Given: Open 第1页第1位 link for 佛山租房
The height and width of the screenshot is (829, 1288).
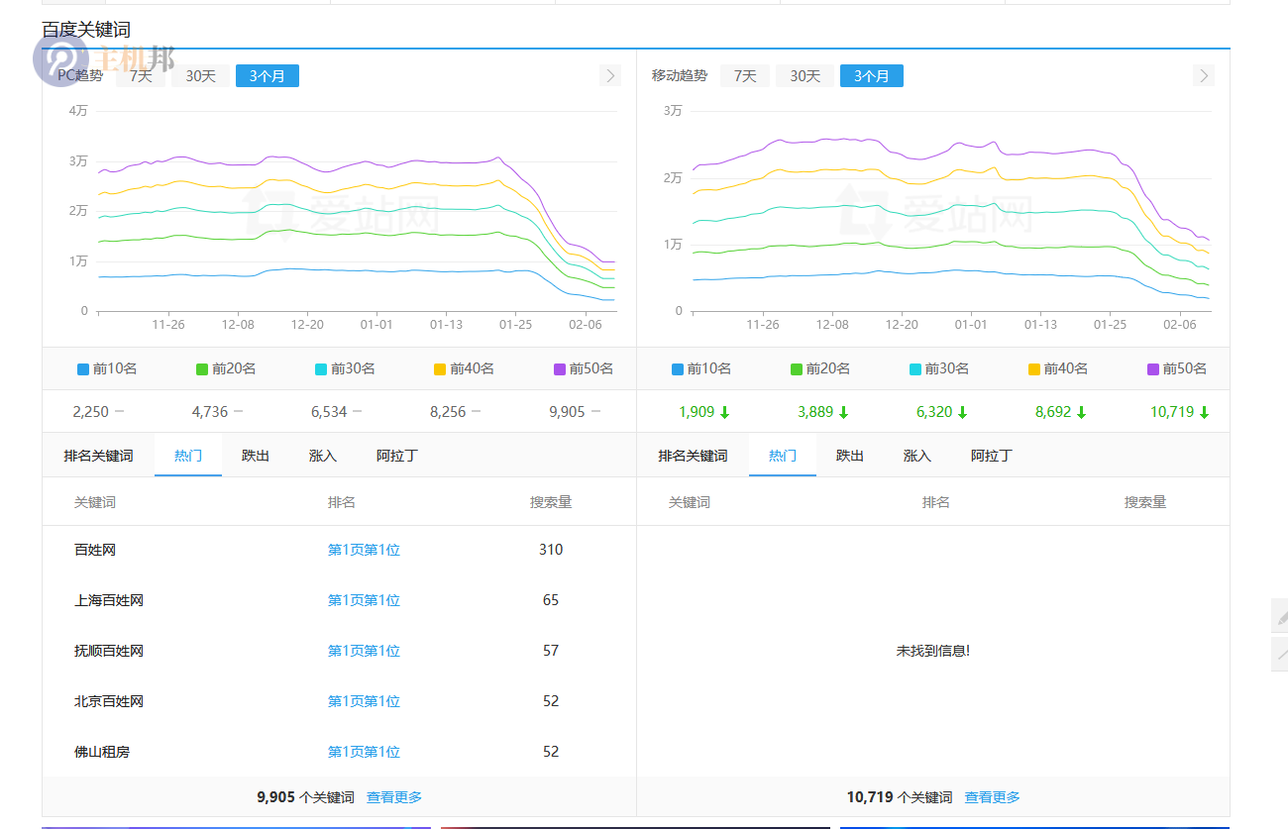Looking at the screenshot, I should [x=364, y=752].
